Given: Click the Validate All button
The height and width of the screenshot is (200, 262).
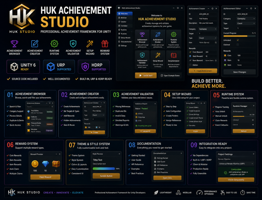Looking at the screenshot, I should 145,131.
